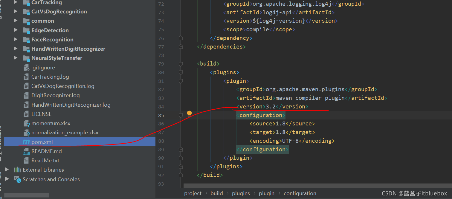The image size is (452, 199).
Task: Expand the Scratches and Consoles arrow
Action: tap(7, 179)
